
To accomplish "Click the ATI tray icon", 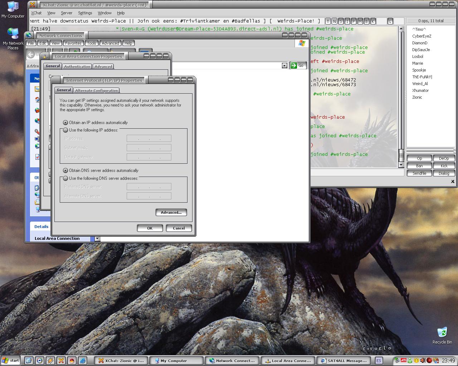I will click(x=403, y=360).
